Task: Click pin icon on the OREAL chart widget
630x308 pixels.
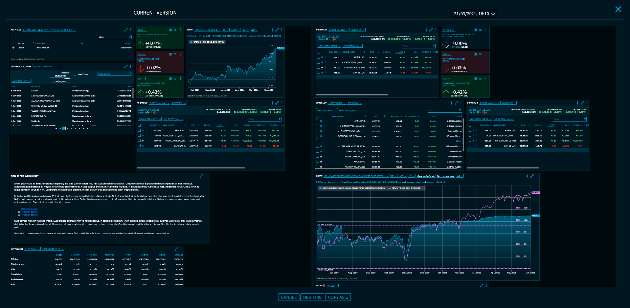Action: (x=272, y=30)
